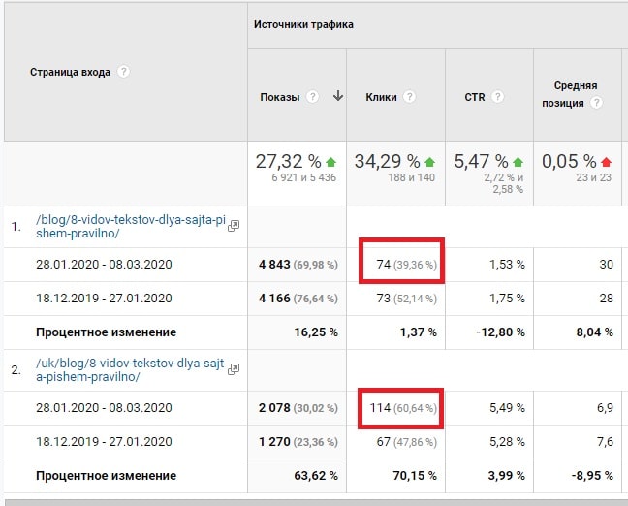Click sort arrow in Показы column
Image resolution: width=628 pixels, height=506 pixels.
point(338,96)
